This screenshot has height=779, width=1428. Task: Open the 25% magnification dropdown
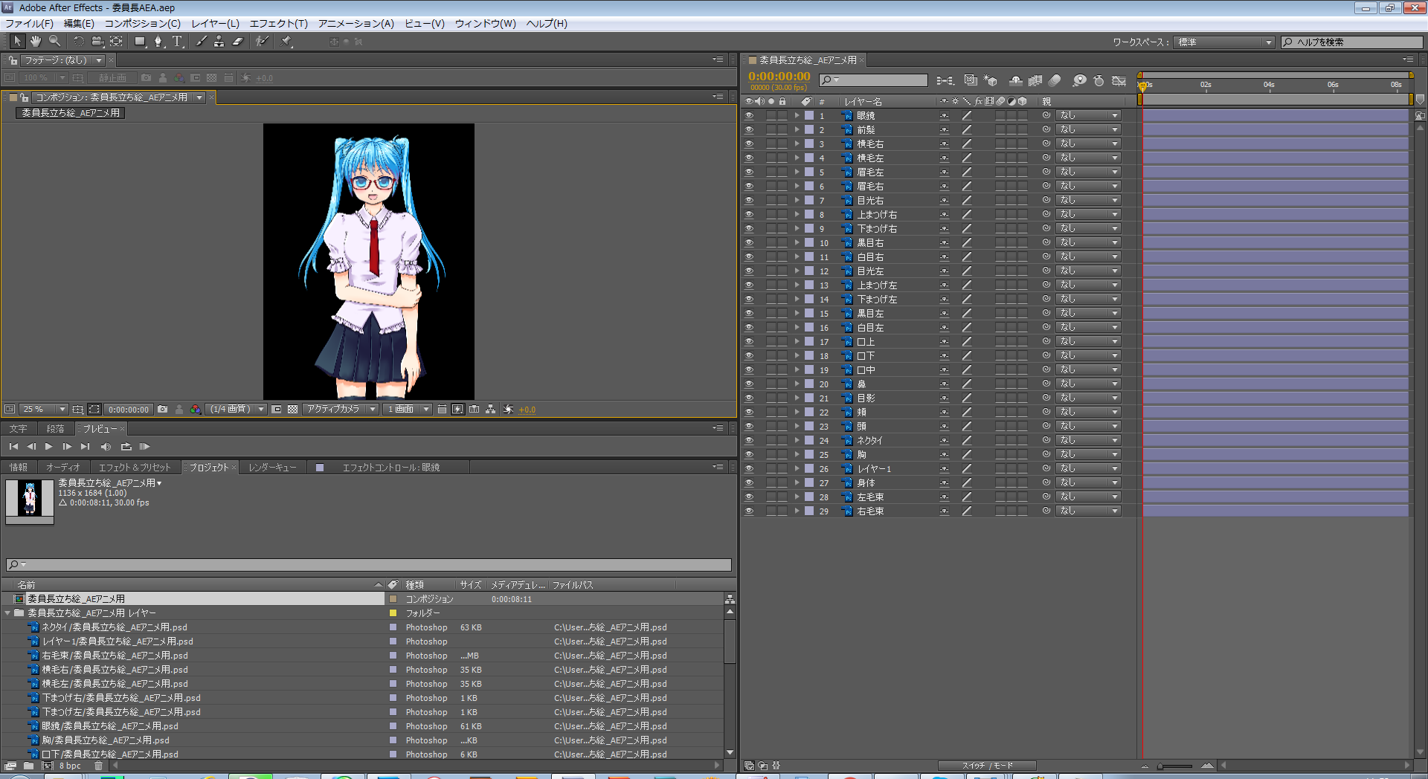click(x=44, y=410)
